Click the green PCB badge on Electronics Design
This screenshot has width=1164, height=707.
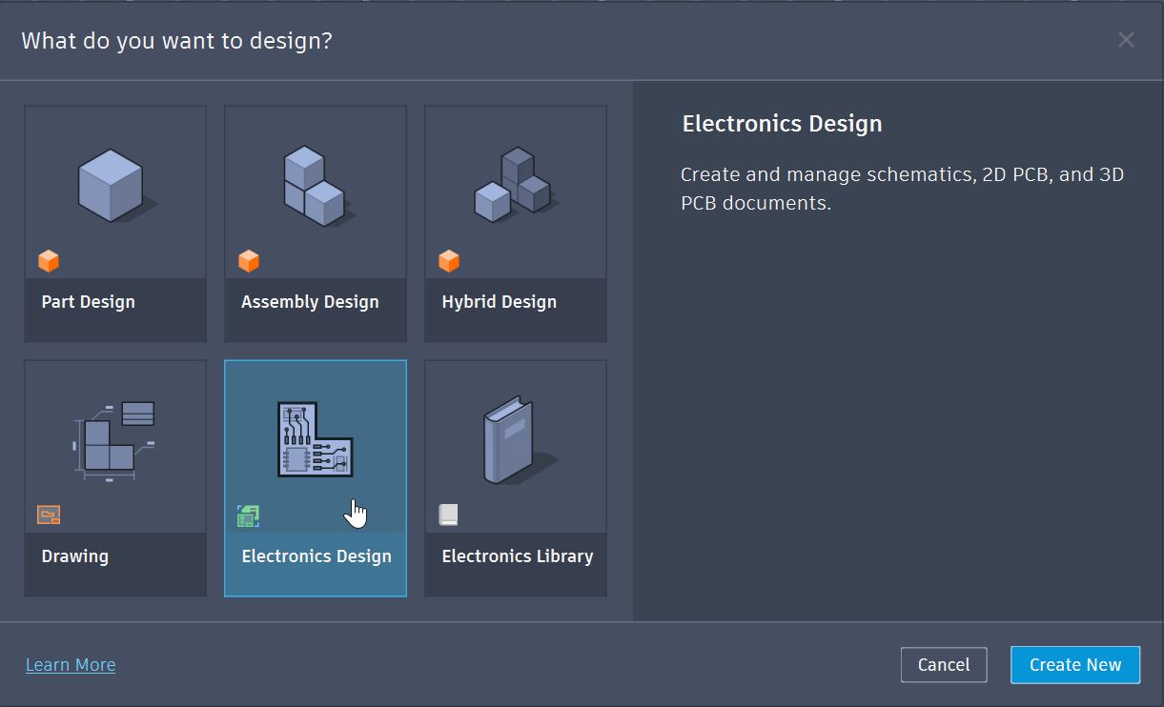coord(248,515)
